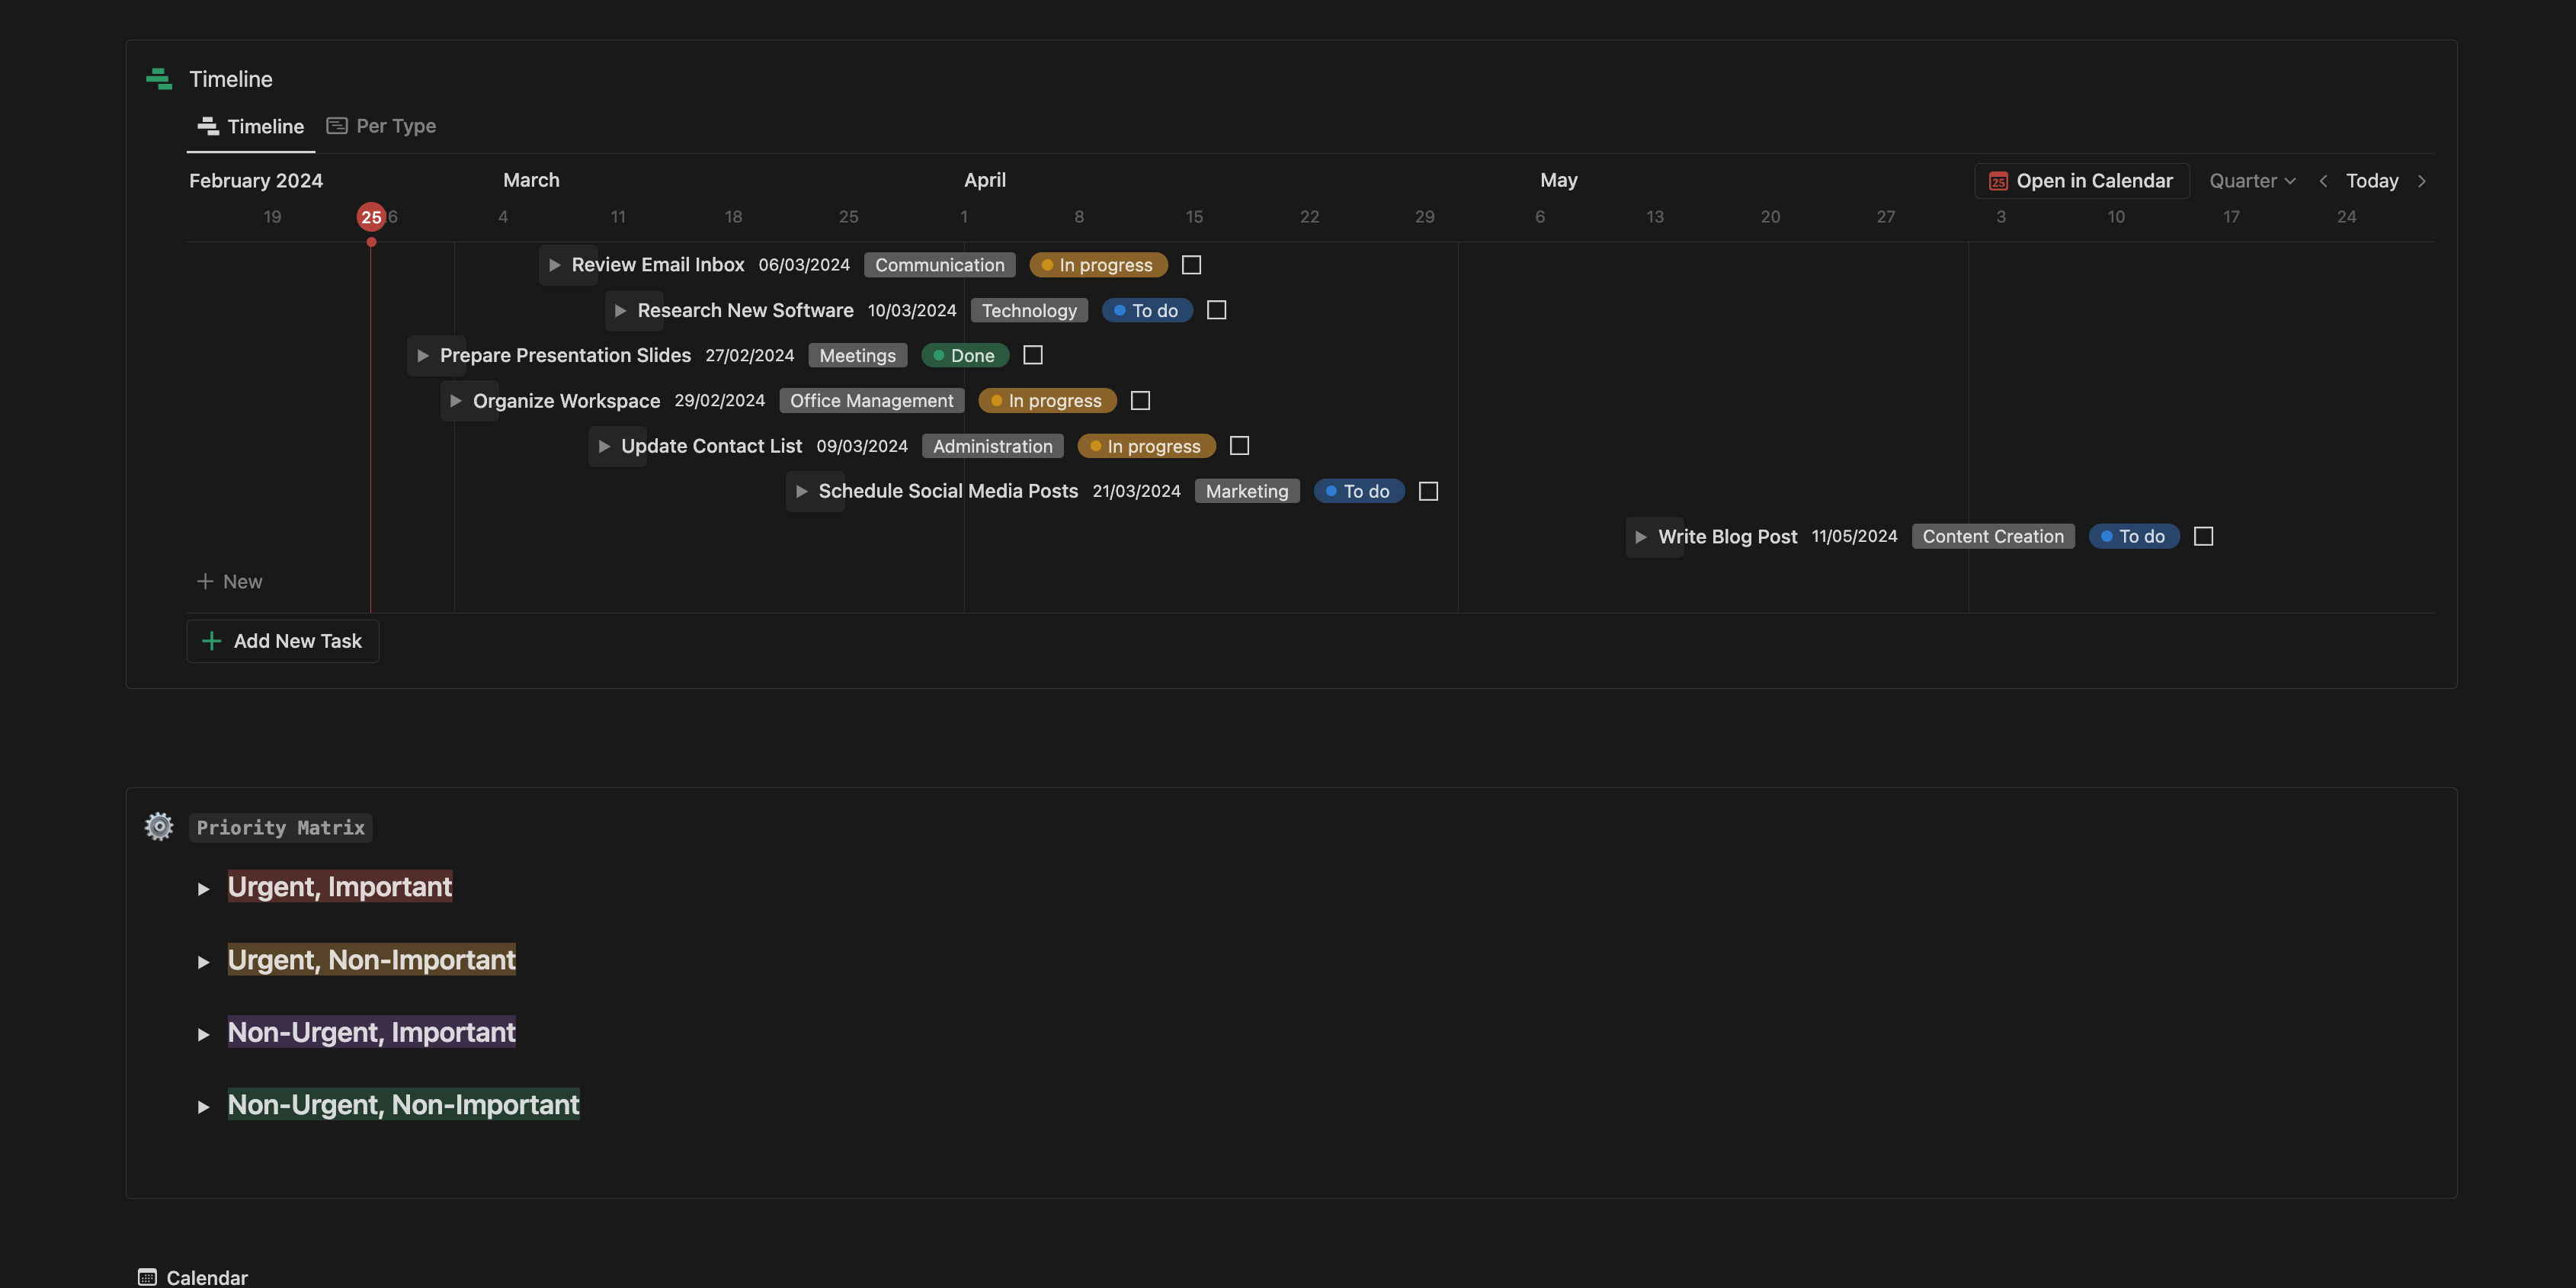This screenshot has height=1288, width=2576.
Task: Click the plus icon beside New
Action: [x=205, y=581]
